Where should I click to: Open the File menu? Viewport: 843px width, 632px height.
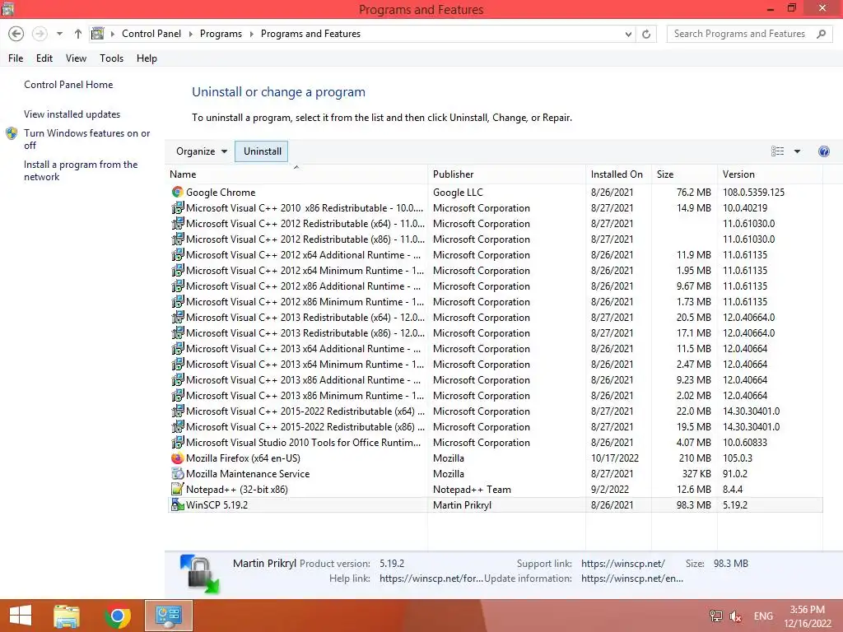[x=16, y=58]
